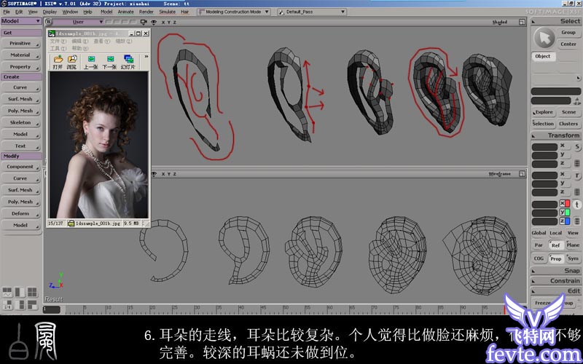Click the timeline start frame field
Screen dimensions: 583x364
(52, 309)
